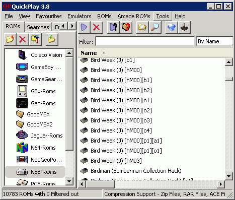
Task: Click inside the Filter text field
Action: tap(145, 41)
